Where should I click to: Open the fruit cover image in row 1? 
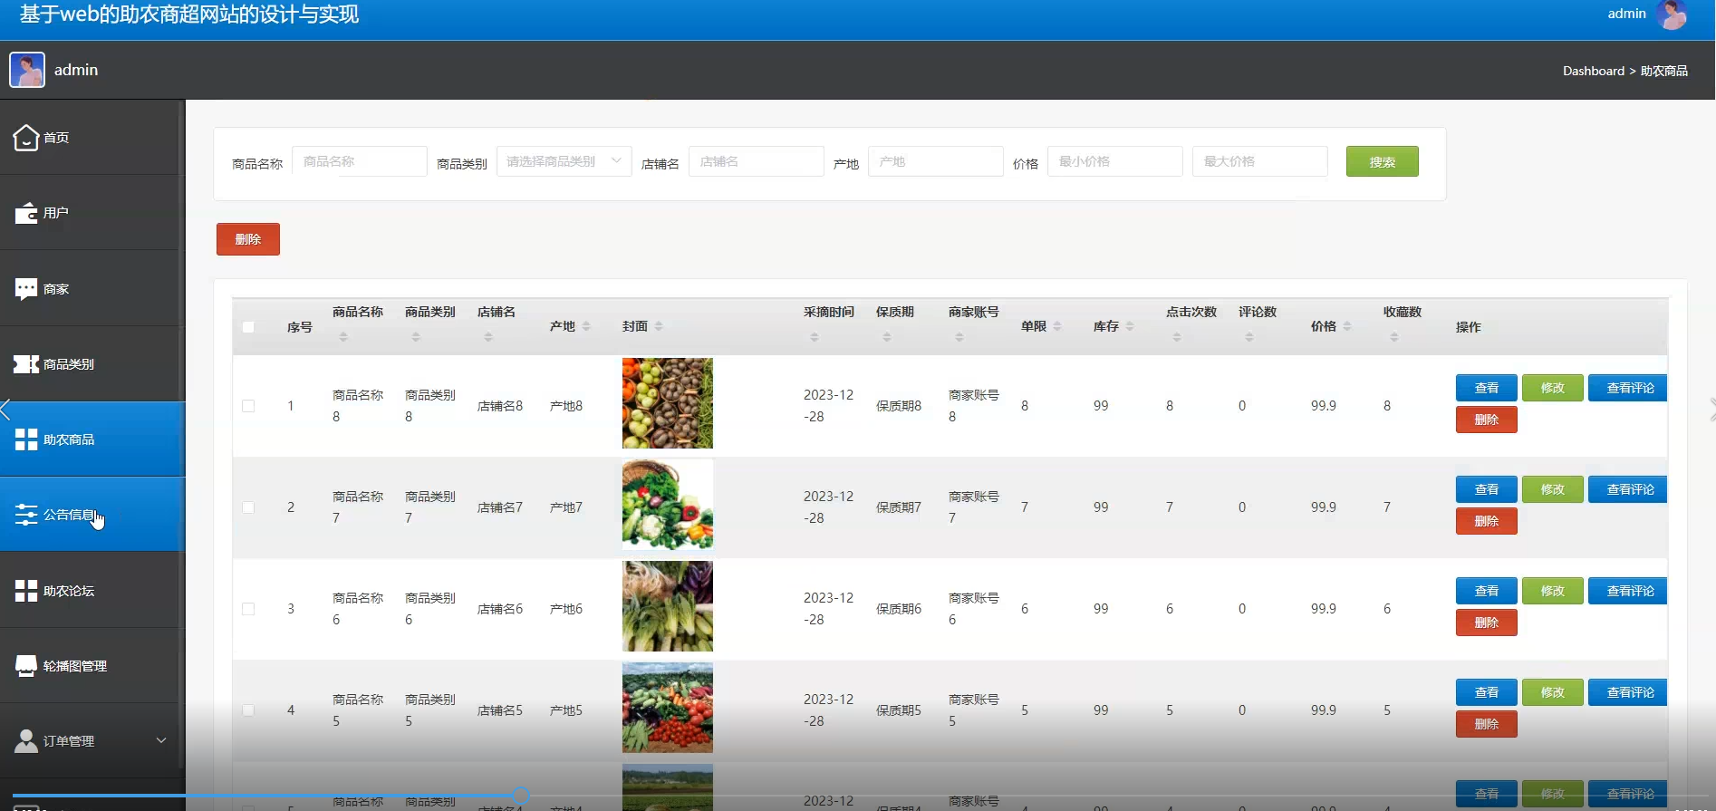click(x=667, y=403)
